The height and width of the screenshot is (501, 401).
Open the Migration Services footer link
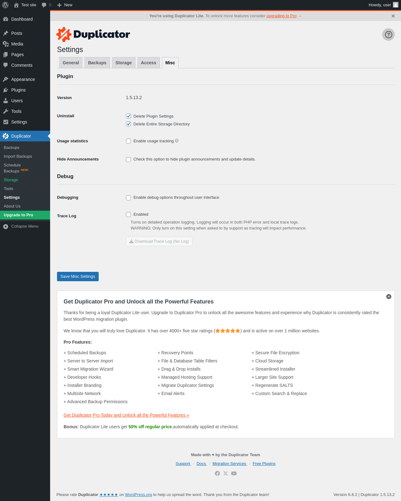click(230, 464)
